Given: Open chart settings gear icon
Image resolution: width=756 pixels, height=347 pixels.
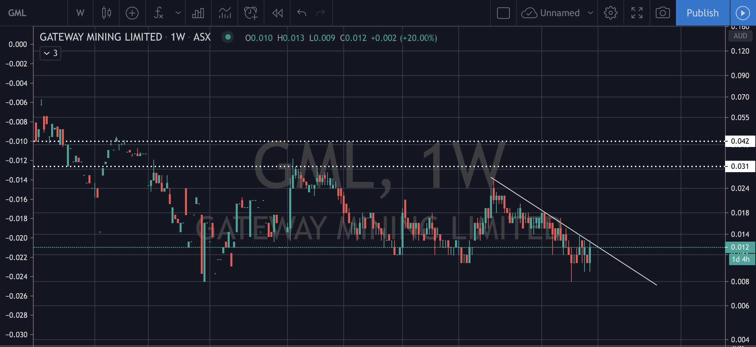Looking at the screenshot, I should [x=610, y=13].
